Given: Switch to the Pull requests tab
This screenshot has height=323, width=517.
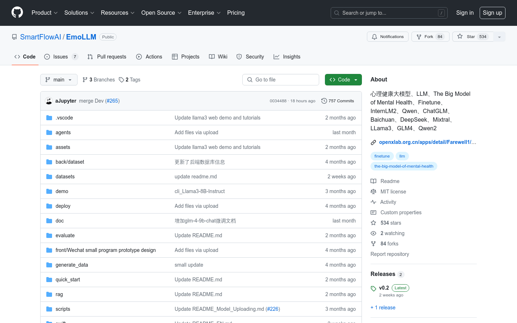Looking at the screenshot, I should pyautogui.click(x=107, y=57).
